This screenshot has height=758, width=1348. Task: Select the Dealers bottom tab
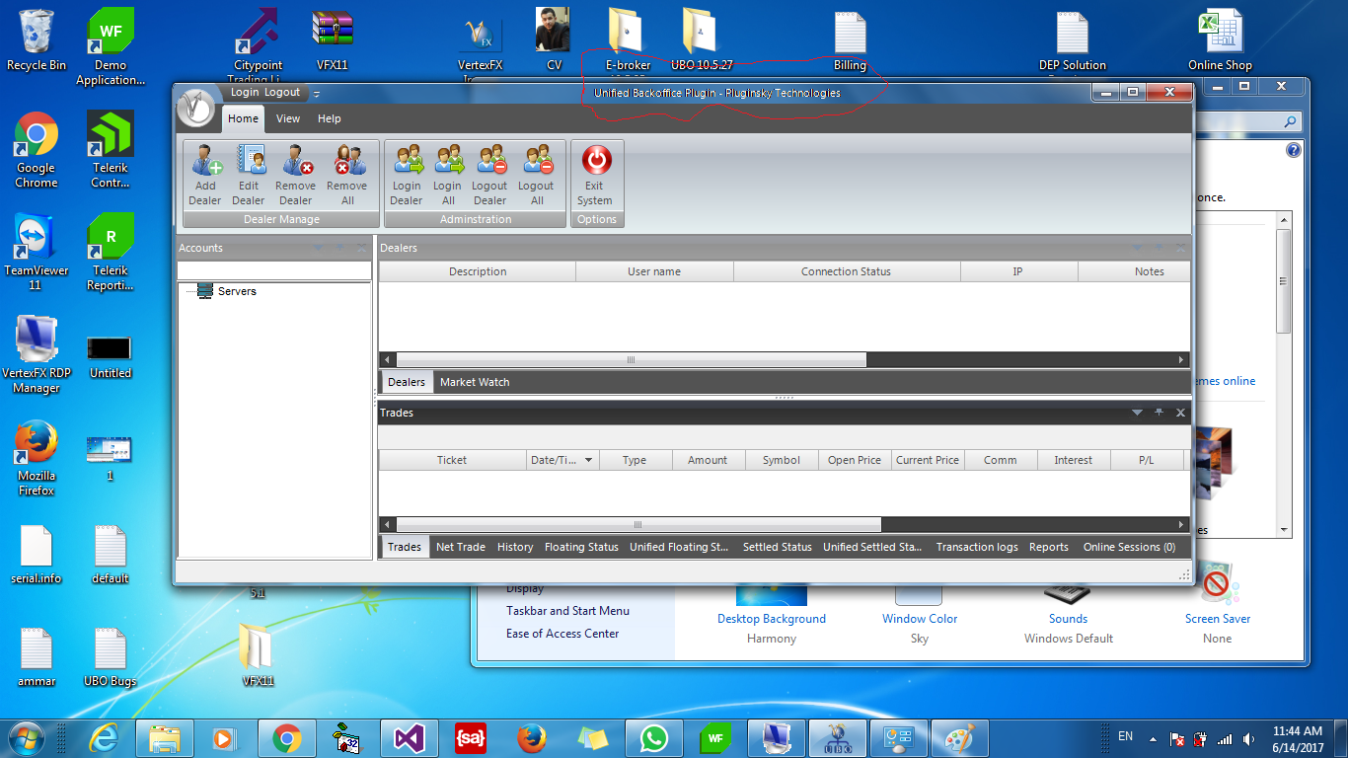pyautogui.click(x=407, y=382)
